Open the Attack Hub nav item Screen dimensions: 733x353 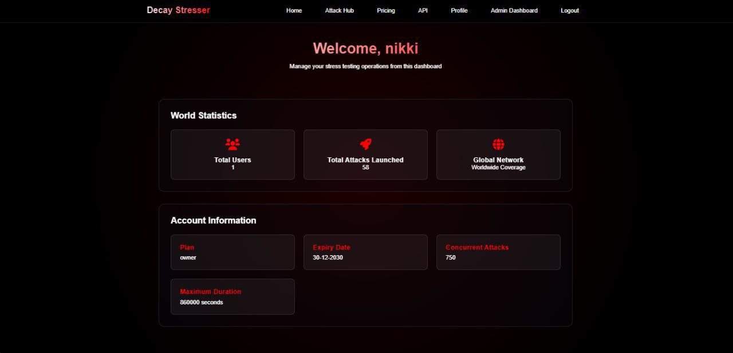[x=340, y=10]
